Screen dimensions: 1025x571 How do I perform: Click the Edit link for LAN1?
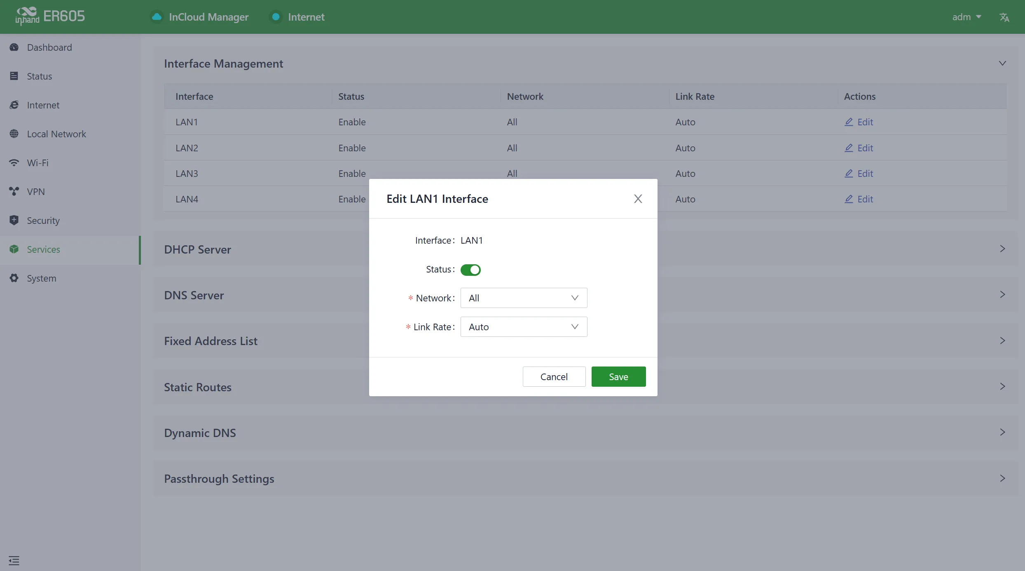pos(859,122)
